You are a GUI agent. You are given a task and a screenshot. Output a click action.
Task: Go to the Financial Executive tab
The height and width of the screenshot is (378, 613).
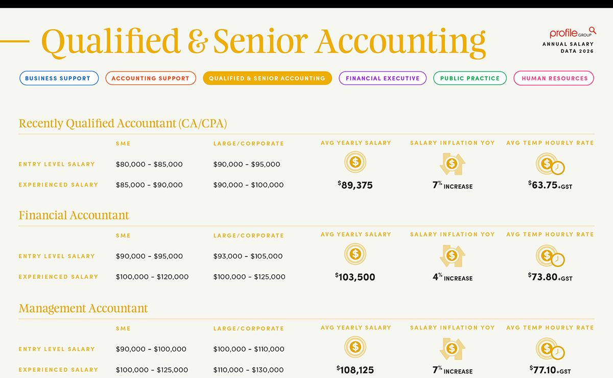383,79
